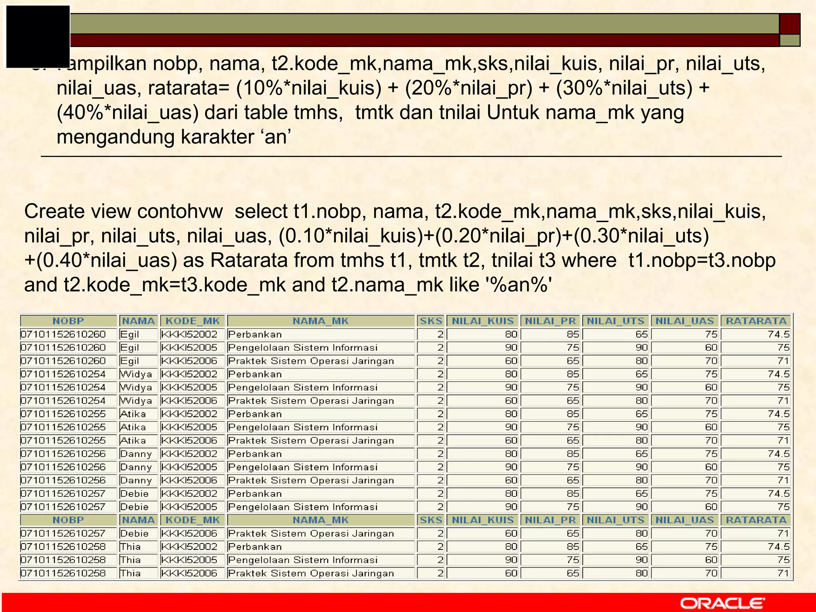The width and height of the screenshot is (816, 612).
Task: Click the text "mengandung karakter ‘an’"
Action: click(174, 137)
